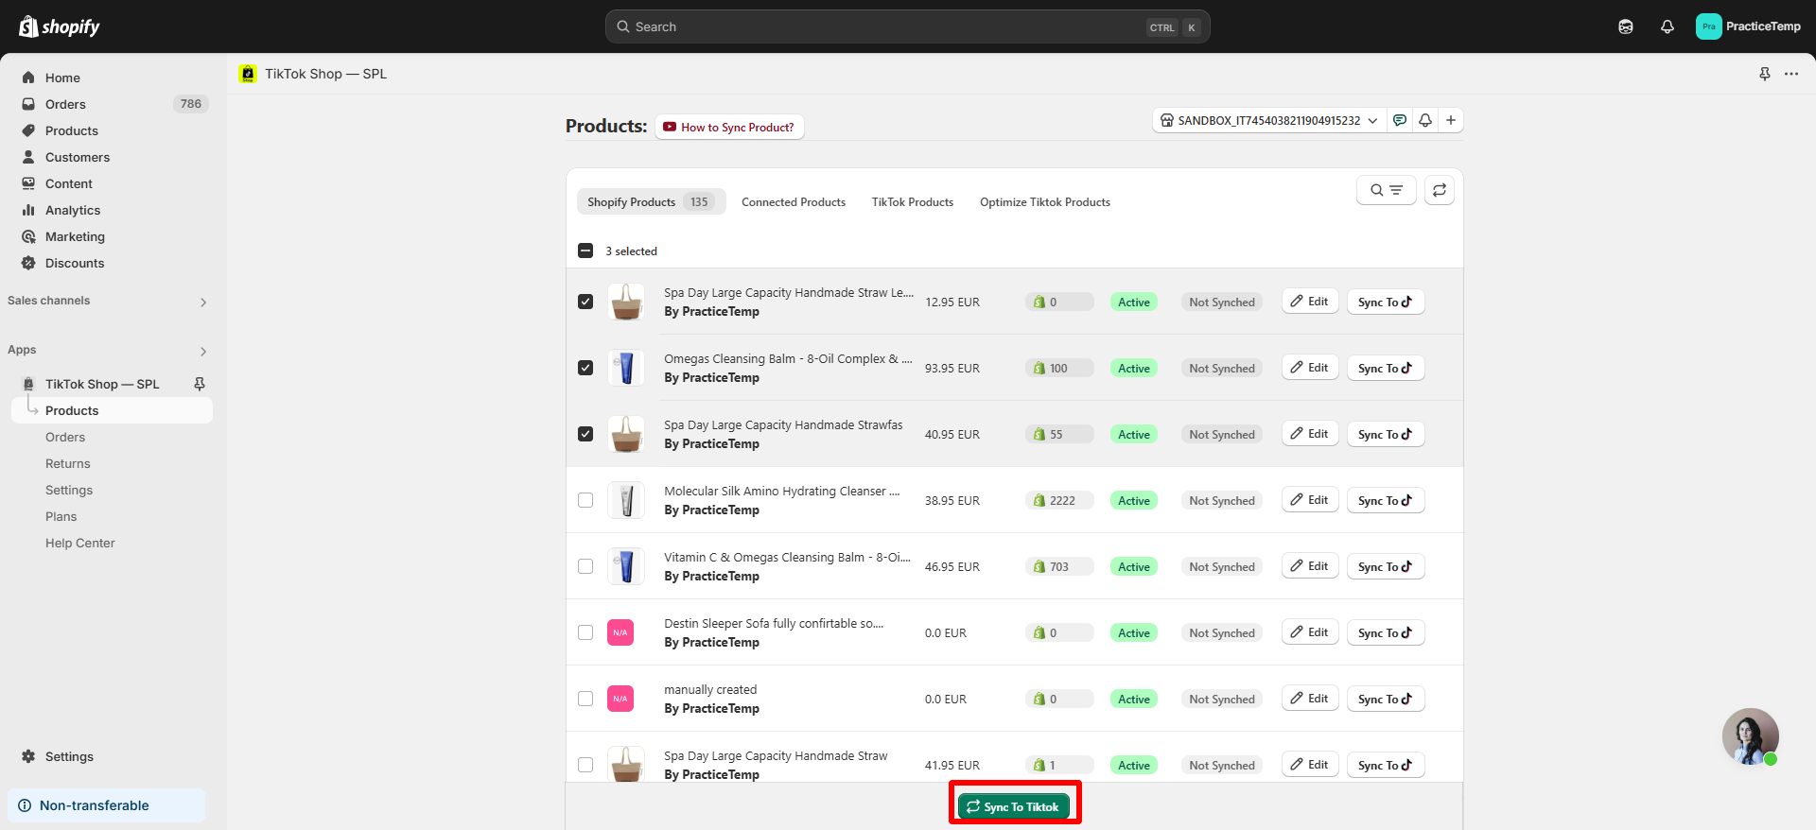1816x830 pixels.
Task: Open Shopify Orders with 786 badge
Action: (x=112, y=104)
